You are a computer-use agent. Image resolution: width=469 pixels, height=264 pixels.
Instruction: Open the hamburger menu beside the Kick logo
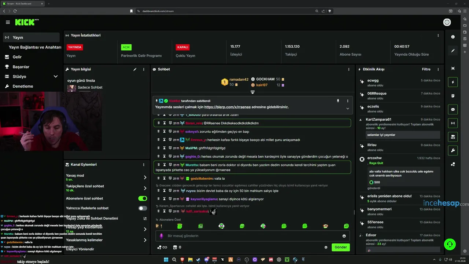[8, 22]
